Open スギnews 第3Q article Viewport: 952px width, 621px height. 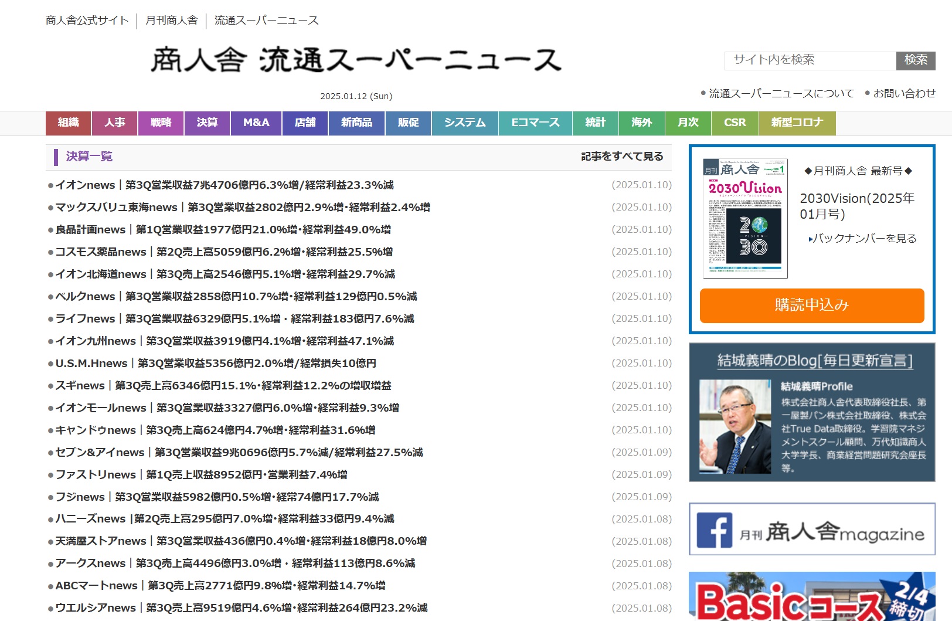223,386
